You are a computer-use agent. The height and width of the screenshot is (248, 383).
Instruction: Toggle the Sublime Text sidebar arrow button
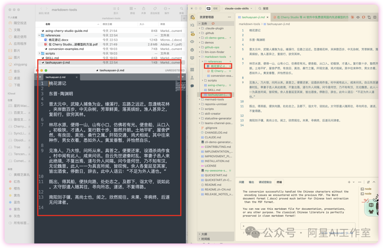(40, 77)
